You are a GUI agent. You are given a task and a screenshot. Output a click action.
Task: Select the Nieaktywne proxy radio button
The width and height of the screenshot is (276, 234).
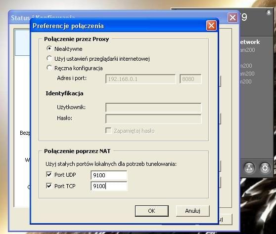[x=49, y=48]
